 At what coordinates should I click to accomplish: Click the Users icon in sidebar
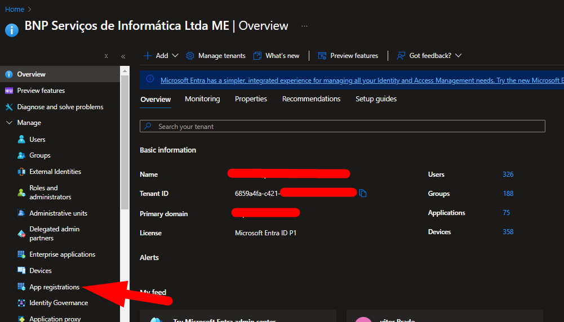[21, 140]
